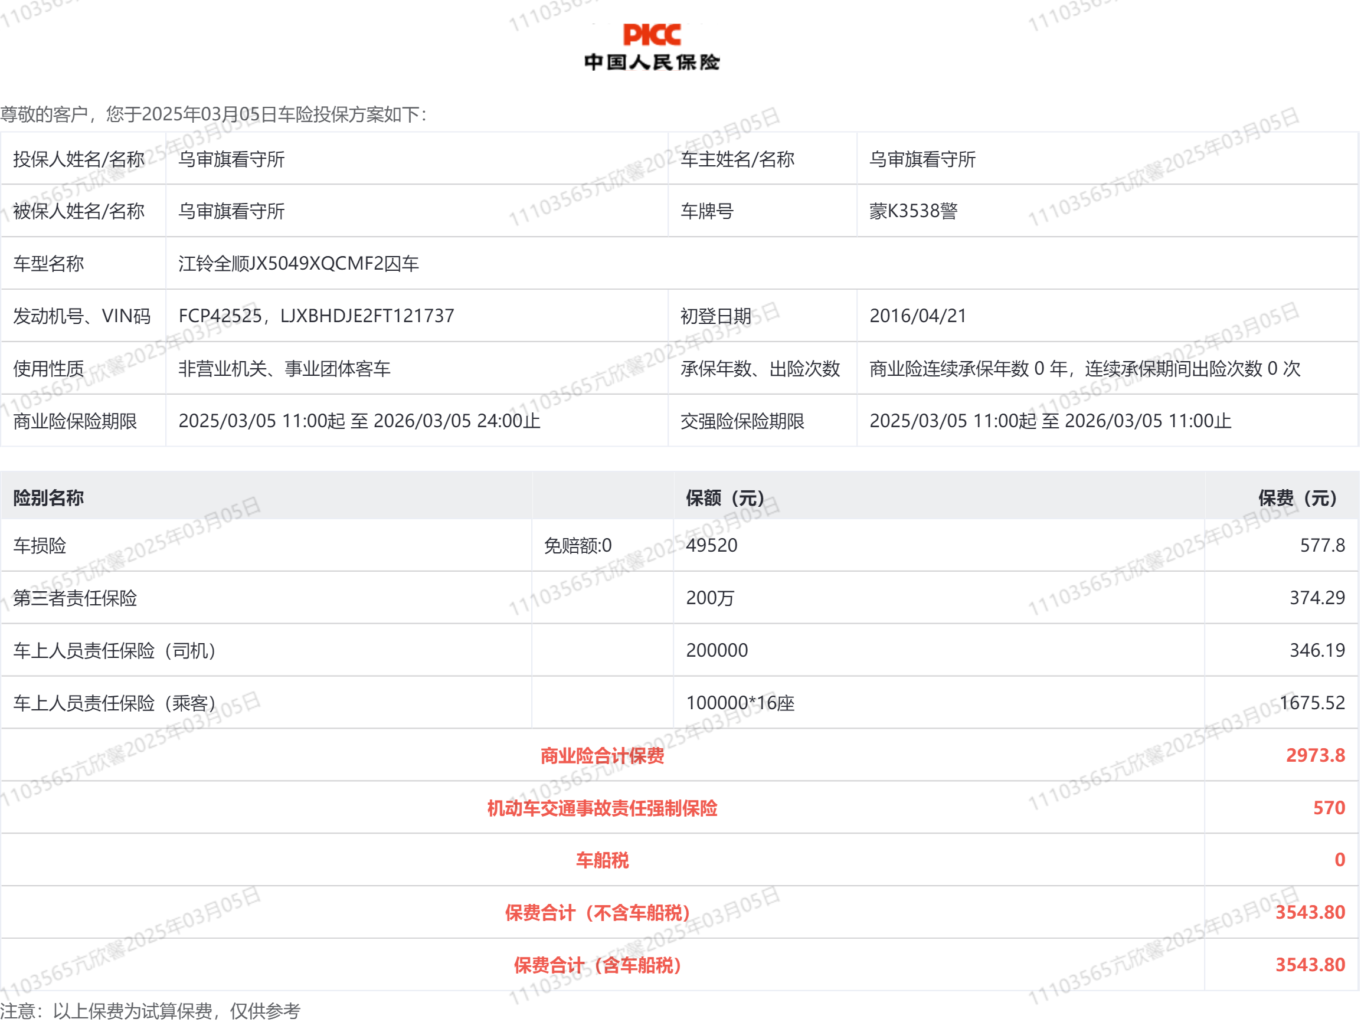Click the vehicle model 江铃全顺JX5049XQCMF2囚车 text
The width and height of the screenshot is (1361, 1029).
point(299,263)
